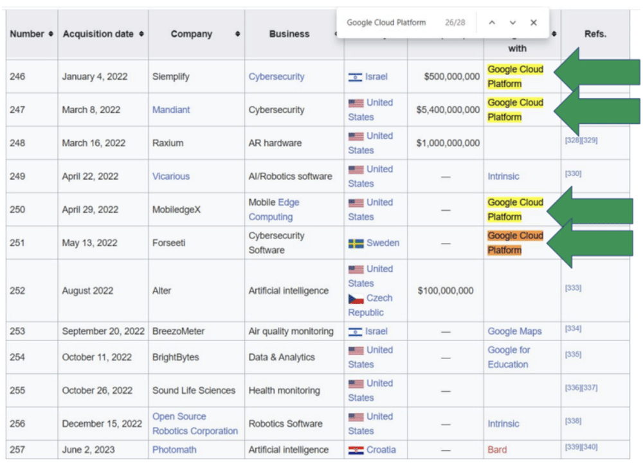Image resolution: width=643 pixels, height=474 pixels.
Task: Open the Mandiant company link
Action: coord(171,110)
